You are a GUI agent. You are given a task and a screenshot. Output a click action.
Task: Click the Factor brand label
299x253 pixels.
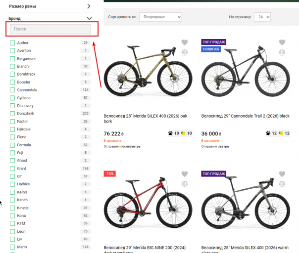22,122
